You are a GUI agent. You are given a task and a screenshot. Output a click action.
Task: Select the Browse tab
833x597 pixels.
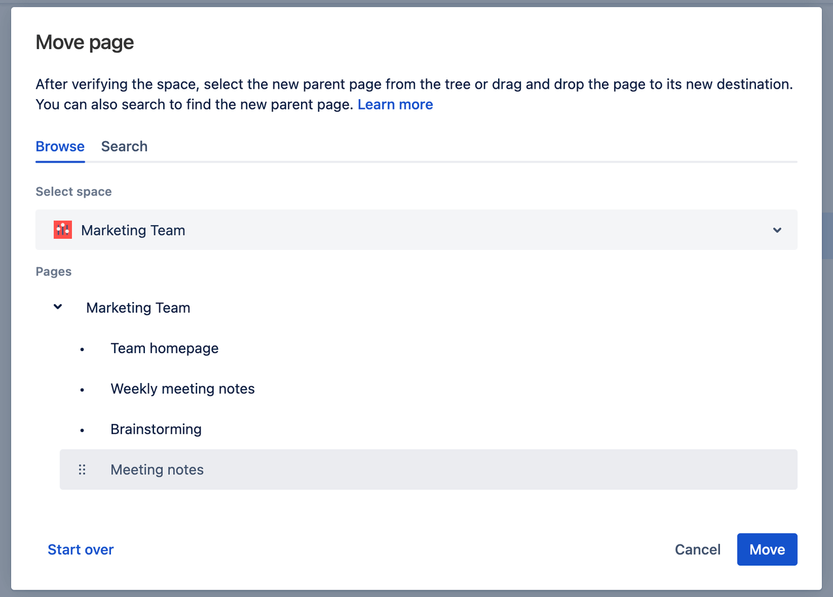coord(59,146)
